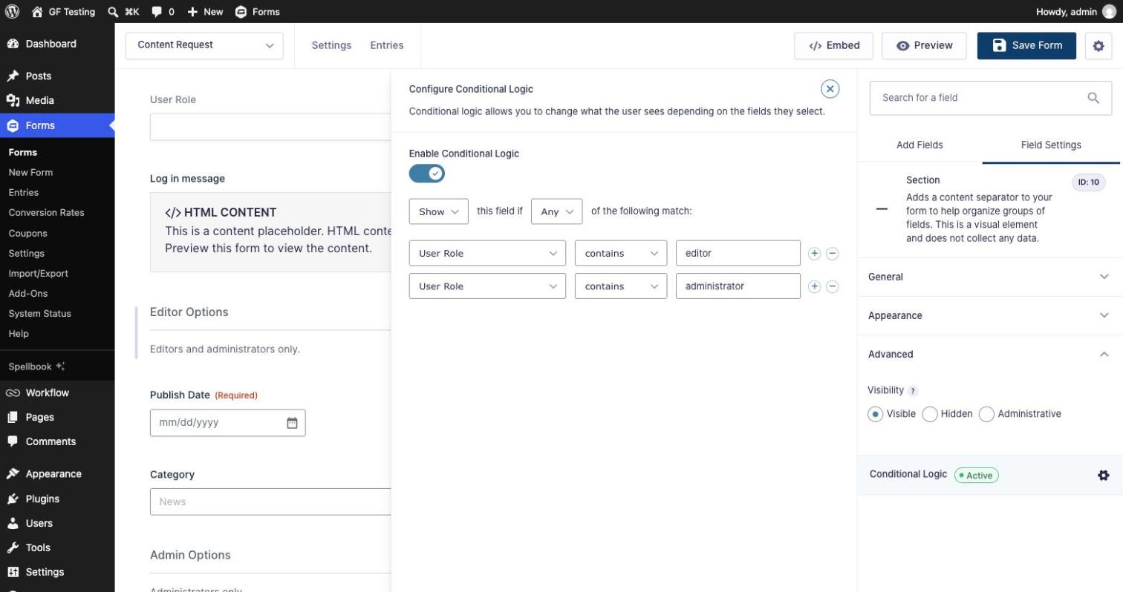Screen dimensions: 1123x592
Task: Open the Add-Ons link
Action: coord(28,293)
